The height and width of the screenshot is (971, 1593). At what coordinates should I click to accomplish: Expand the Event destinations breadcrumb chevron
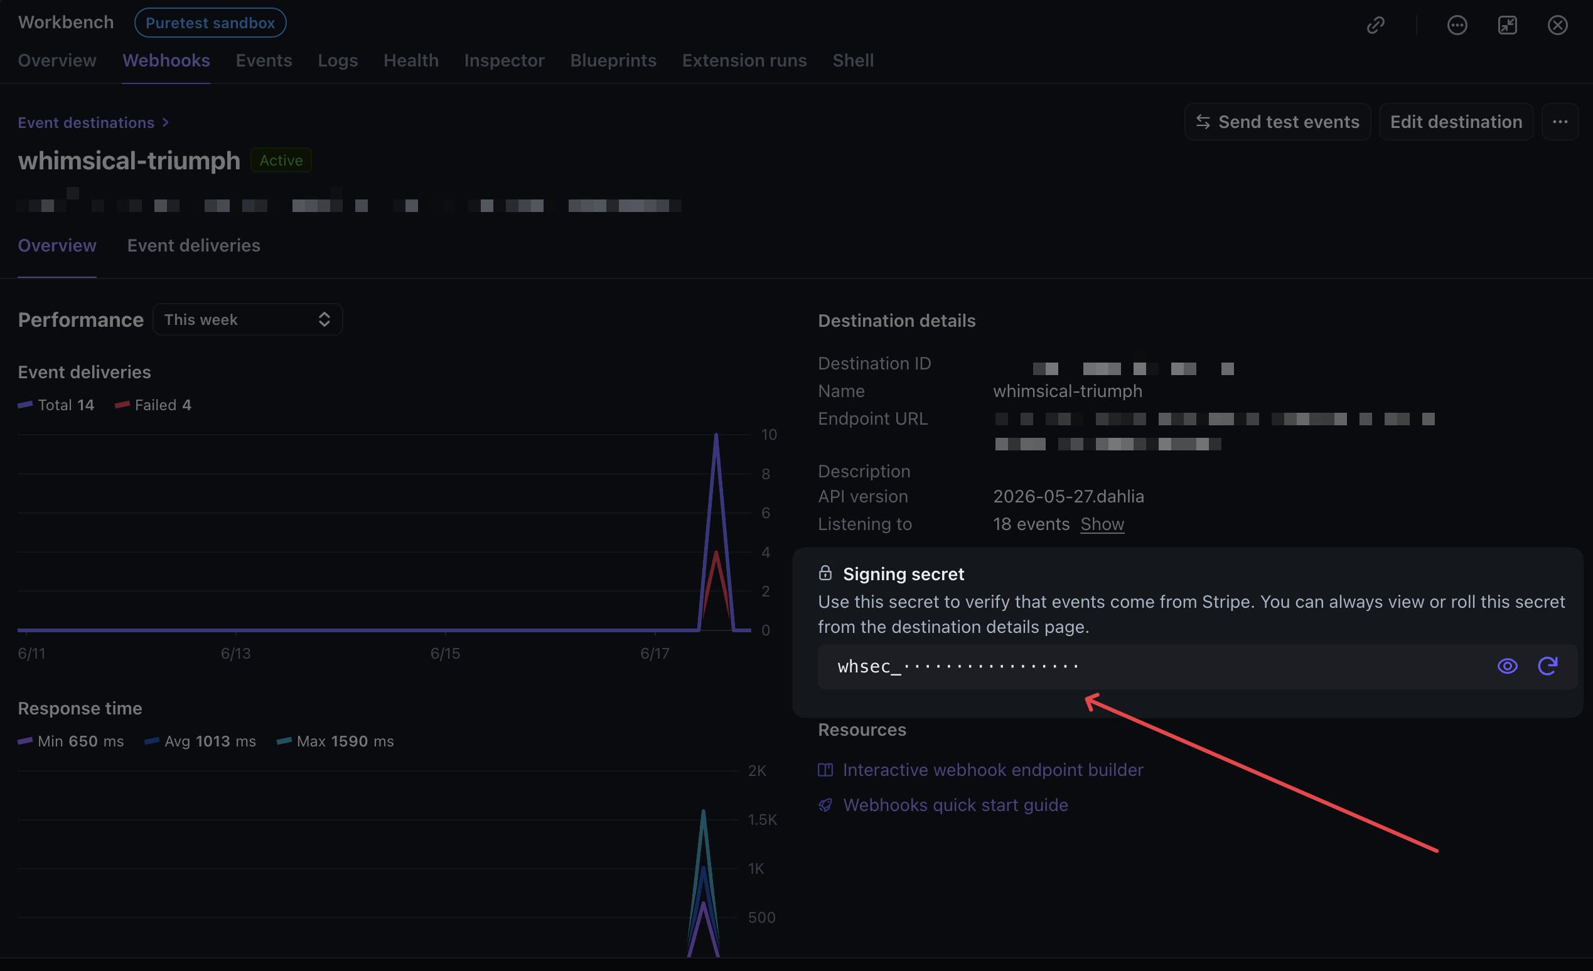click(166, 123)
